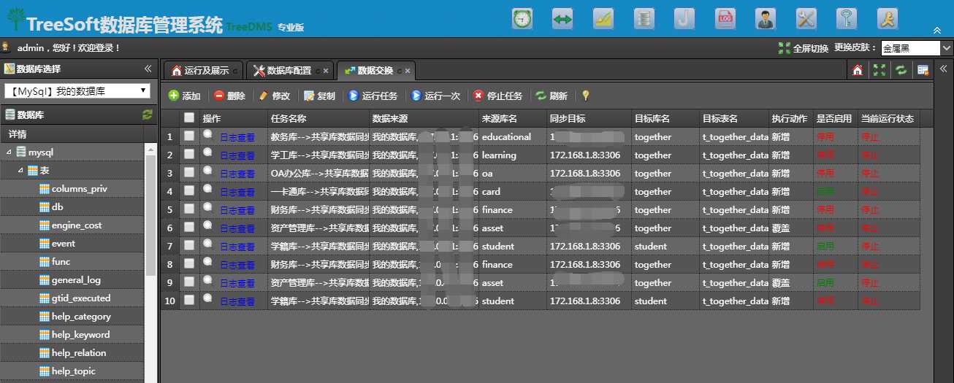Check the checkbox for row 4 一卡通库

189,190
